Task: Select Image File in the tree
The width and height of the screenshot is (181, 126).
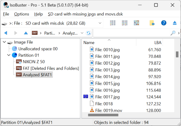Action: (23, 42)
